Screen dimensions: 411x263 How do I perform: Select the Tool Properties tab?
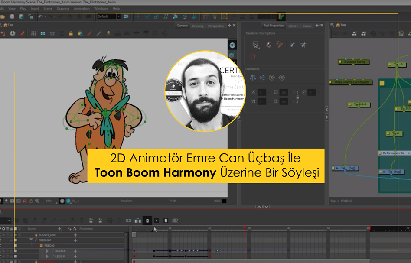274,26
